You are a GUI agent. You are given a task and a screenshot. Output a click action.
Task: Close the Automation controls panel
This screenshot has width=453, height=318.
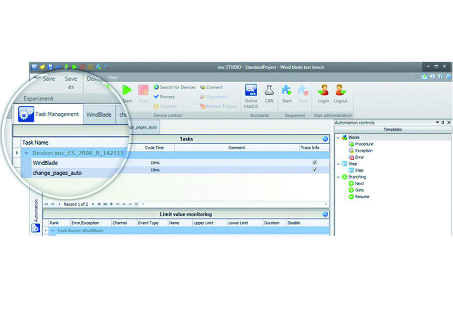[449, 122]
